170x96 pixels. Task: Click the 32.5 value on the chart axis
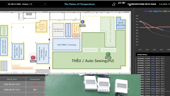[x=137, y=16]
